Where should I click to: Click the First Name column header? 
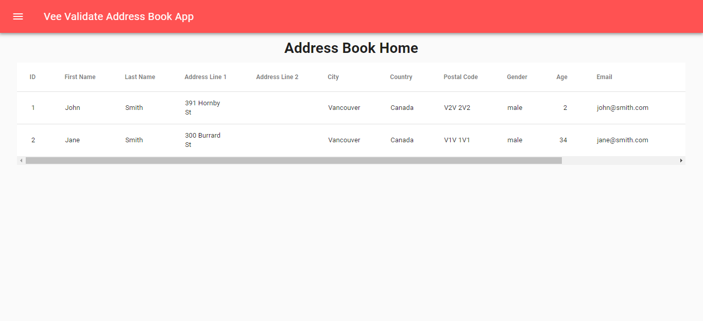tap(80, 77)
